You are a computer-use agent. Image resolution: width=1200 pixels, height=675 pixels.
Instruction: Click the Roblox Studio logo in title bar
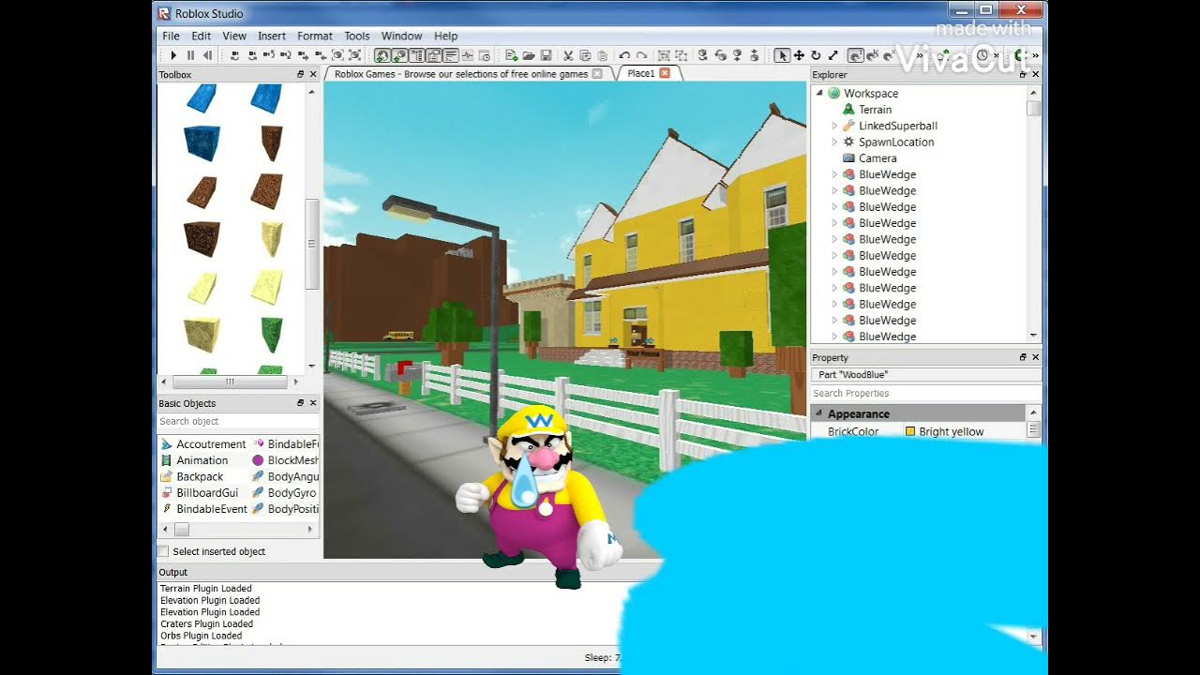click(x=164, y=13)
